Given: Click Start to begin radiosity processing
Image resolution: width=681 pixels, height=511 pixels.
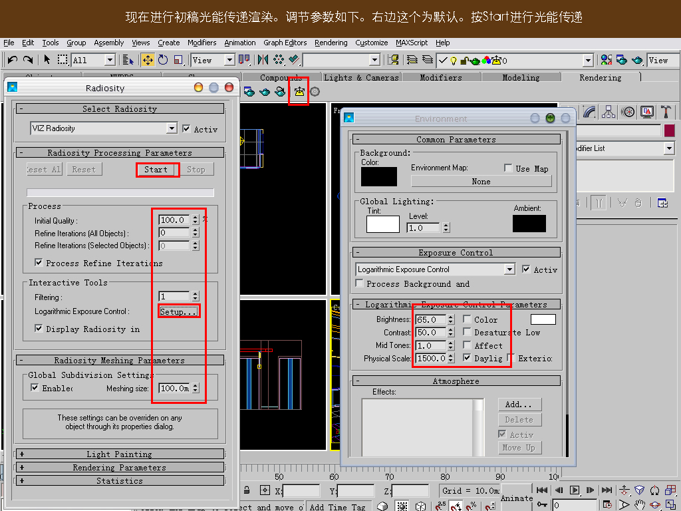Looking at the screenshot, I should tap(156, 170).
